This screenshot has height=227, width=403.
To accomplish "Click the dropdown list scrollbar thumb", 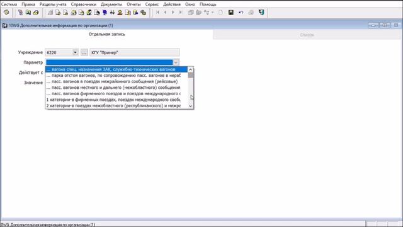I will tap(190, 75).
